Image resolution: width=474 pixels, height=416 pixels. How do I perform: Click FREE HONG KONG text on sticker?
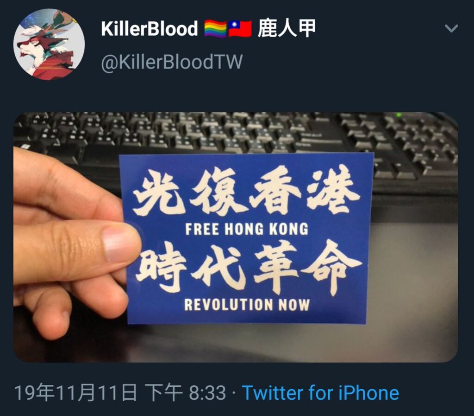tap(247, 229)
